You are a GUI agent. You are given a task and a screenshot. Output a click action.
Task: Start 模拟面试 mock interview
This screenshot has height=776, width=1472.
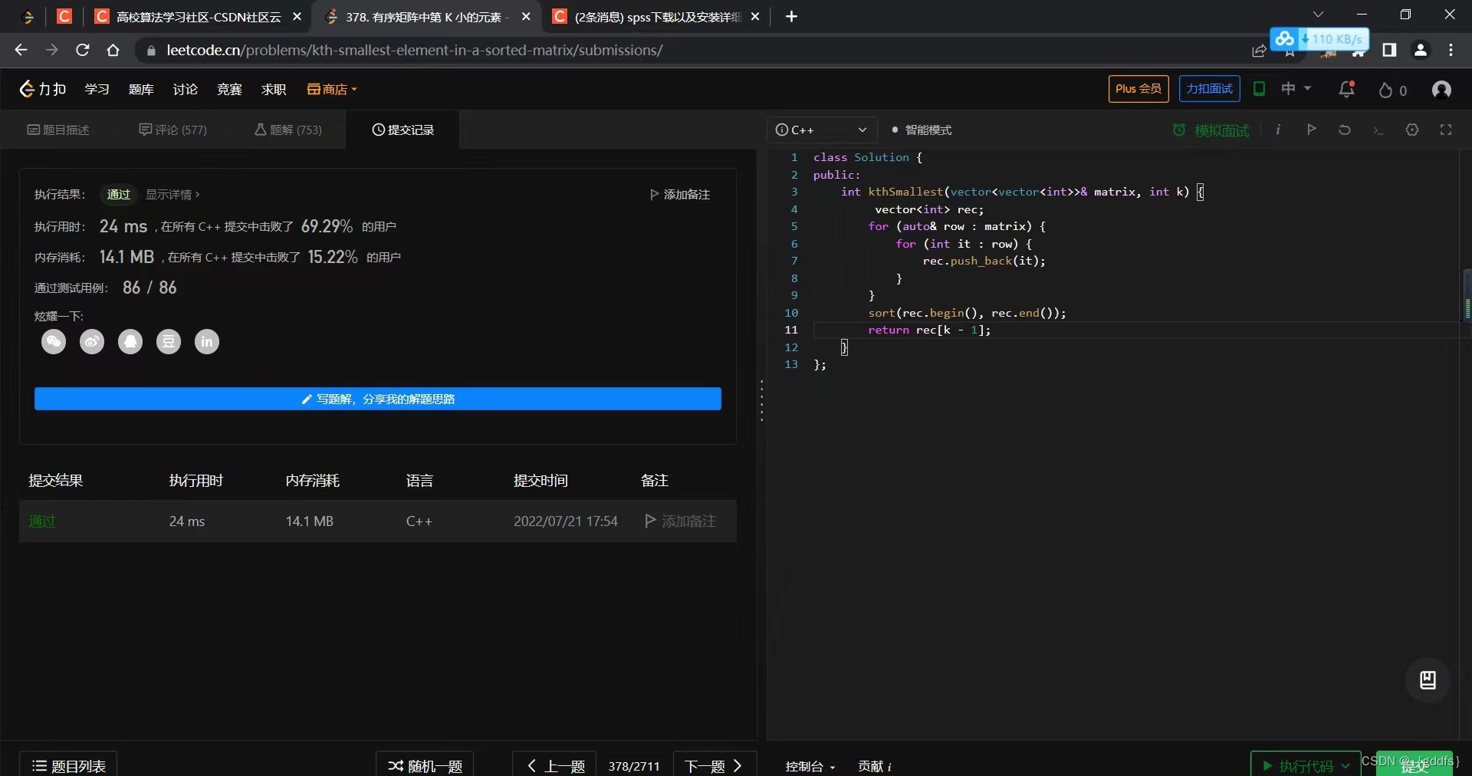(1211, 130)
